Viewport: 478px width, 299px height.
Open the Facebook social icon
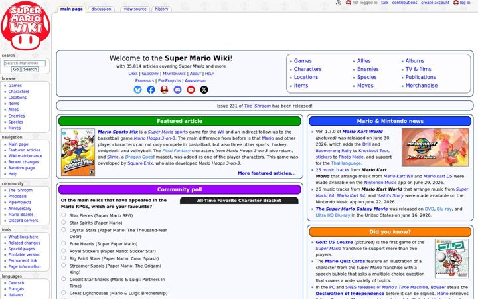click(x=151, y=90)
